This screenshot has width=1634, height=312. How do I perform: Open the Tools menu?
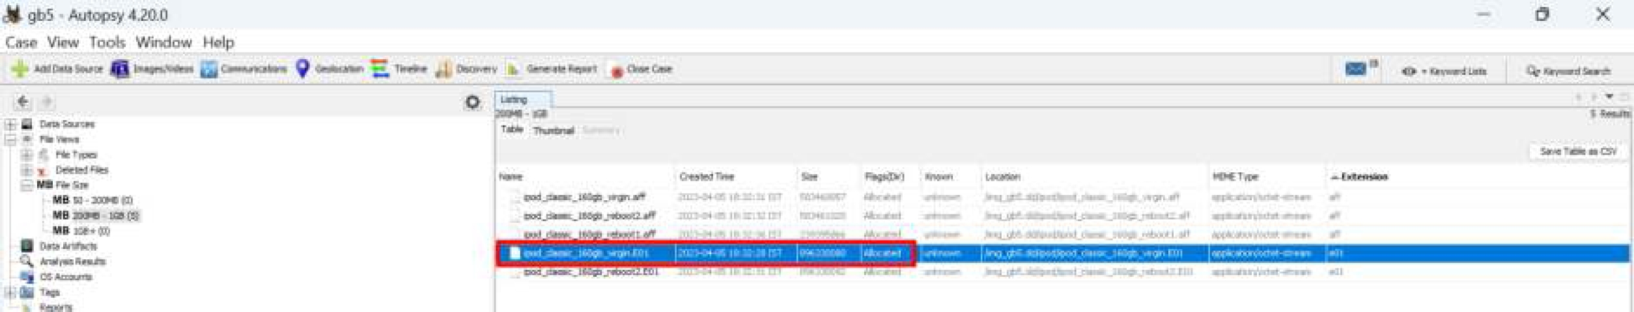coord(107,42)
